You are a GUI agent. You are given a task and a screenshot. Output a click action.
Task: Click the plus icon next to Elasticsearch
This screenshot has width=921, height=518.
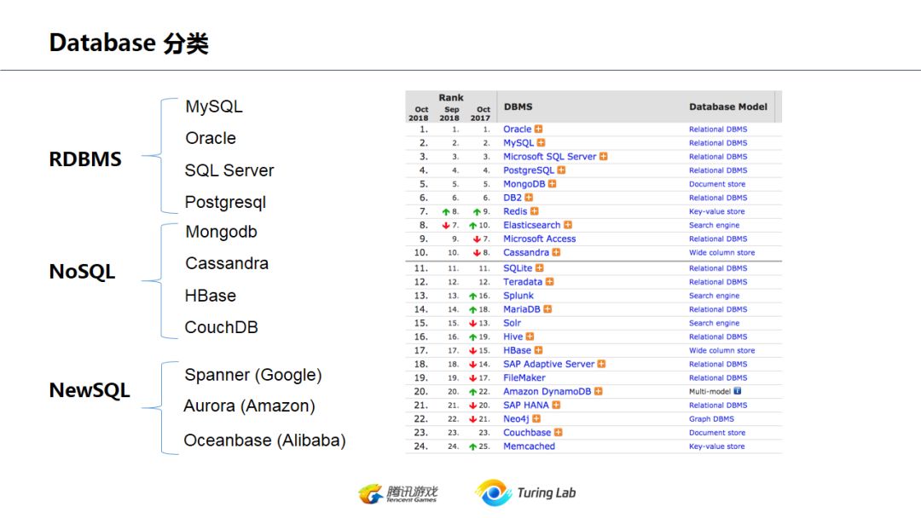pos(567,225)
